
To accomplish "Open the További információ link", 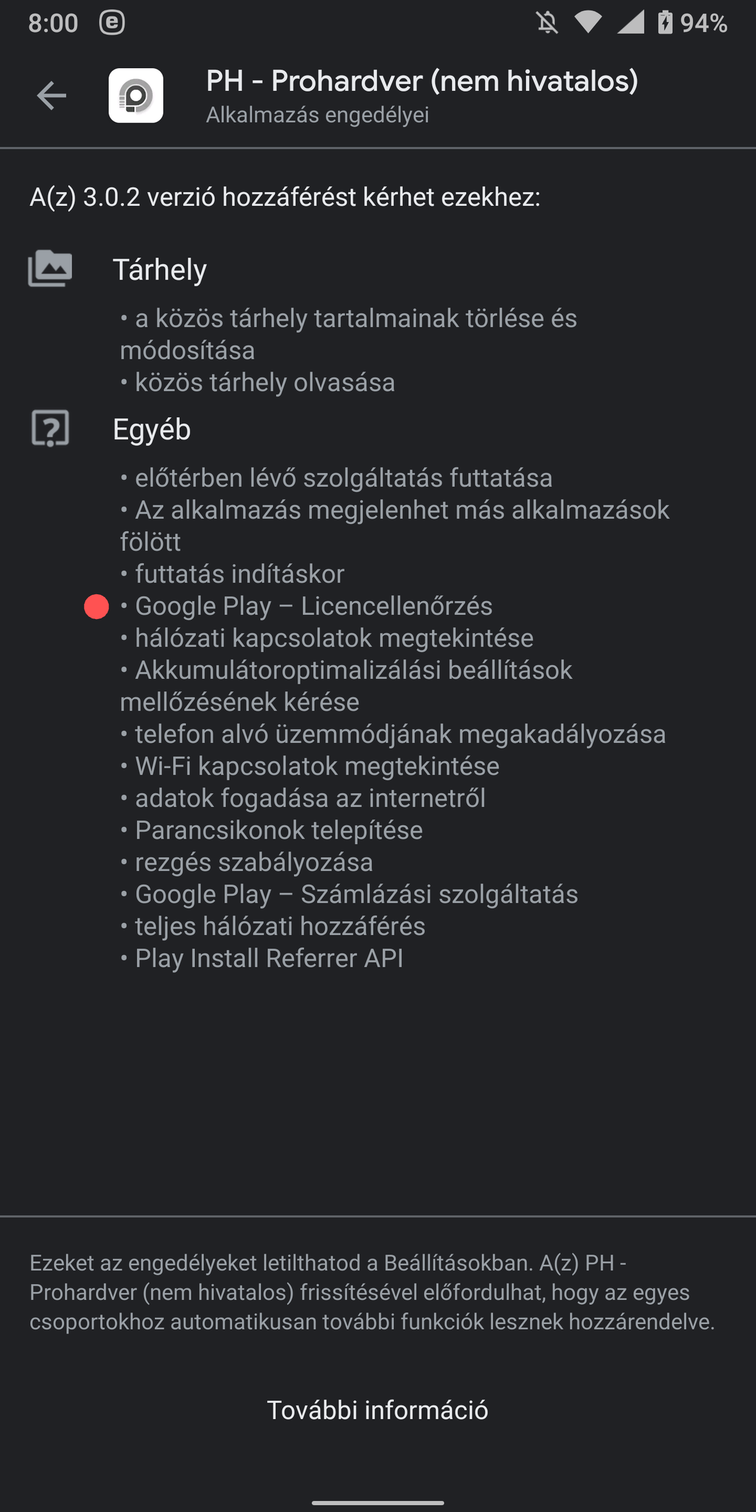I will click(377, 1409).
